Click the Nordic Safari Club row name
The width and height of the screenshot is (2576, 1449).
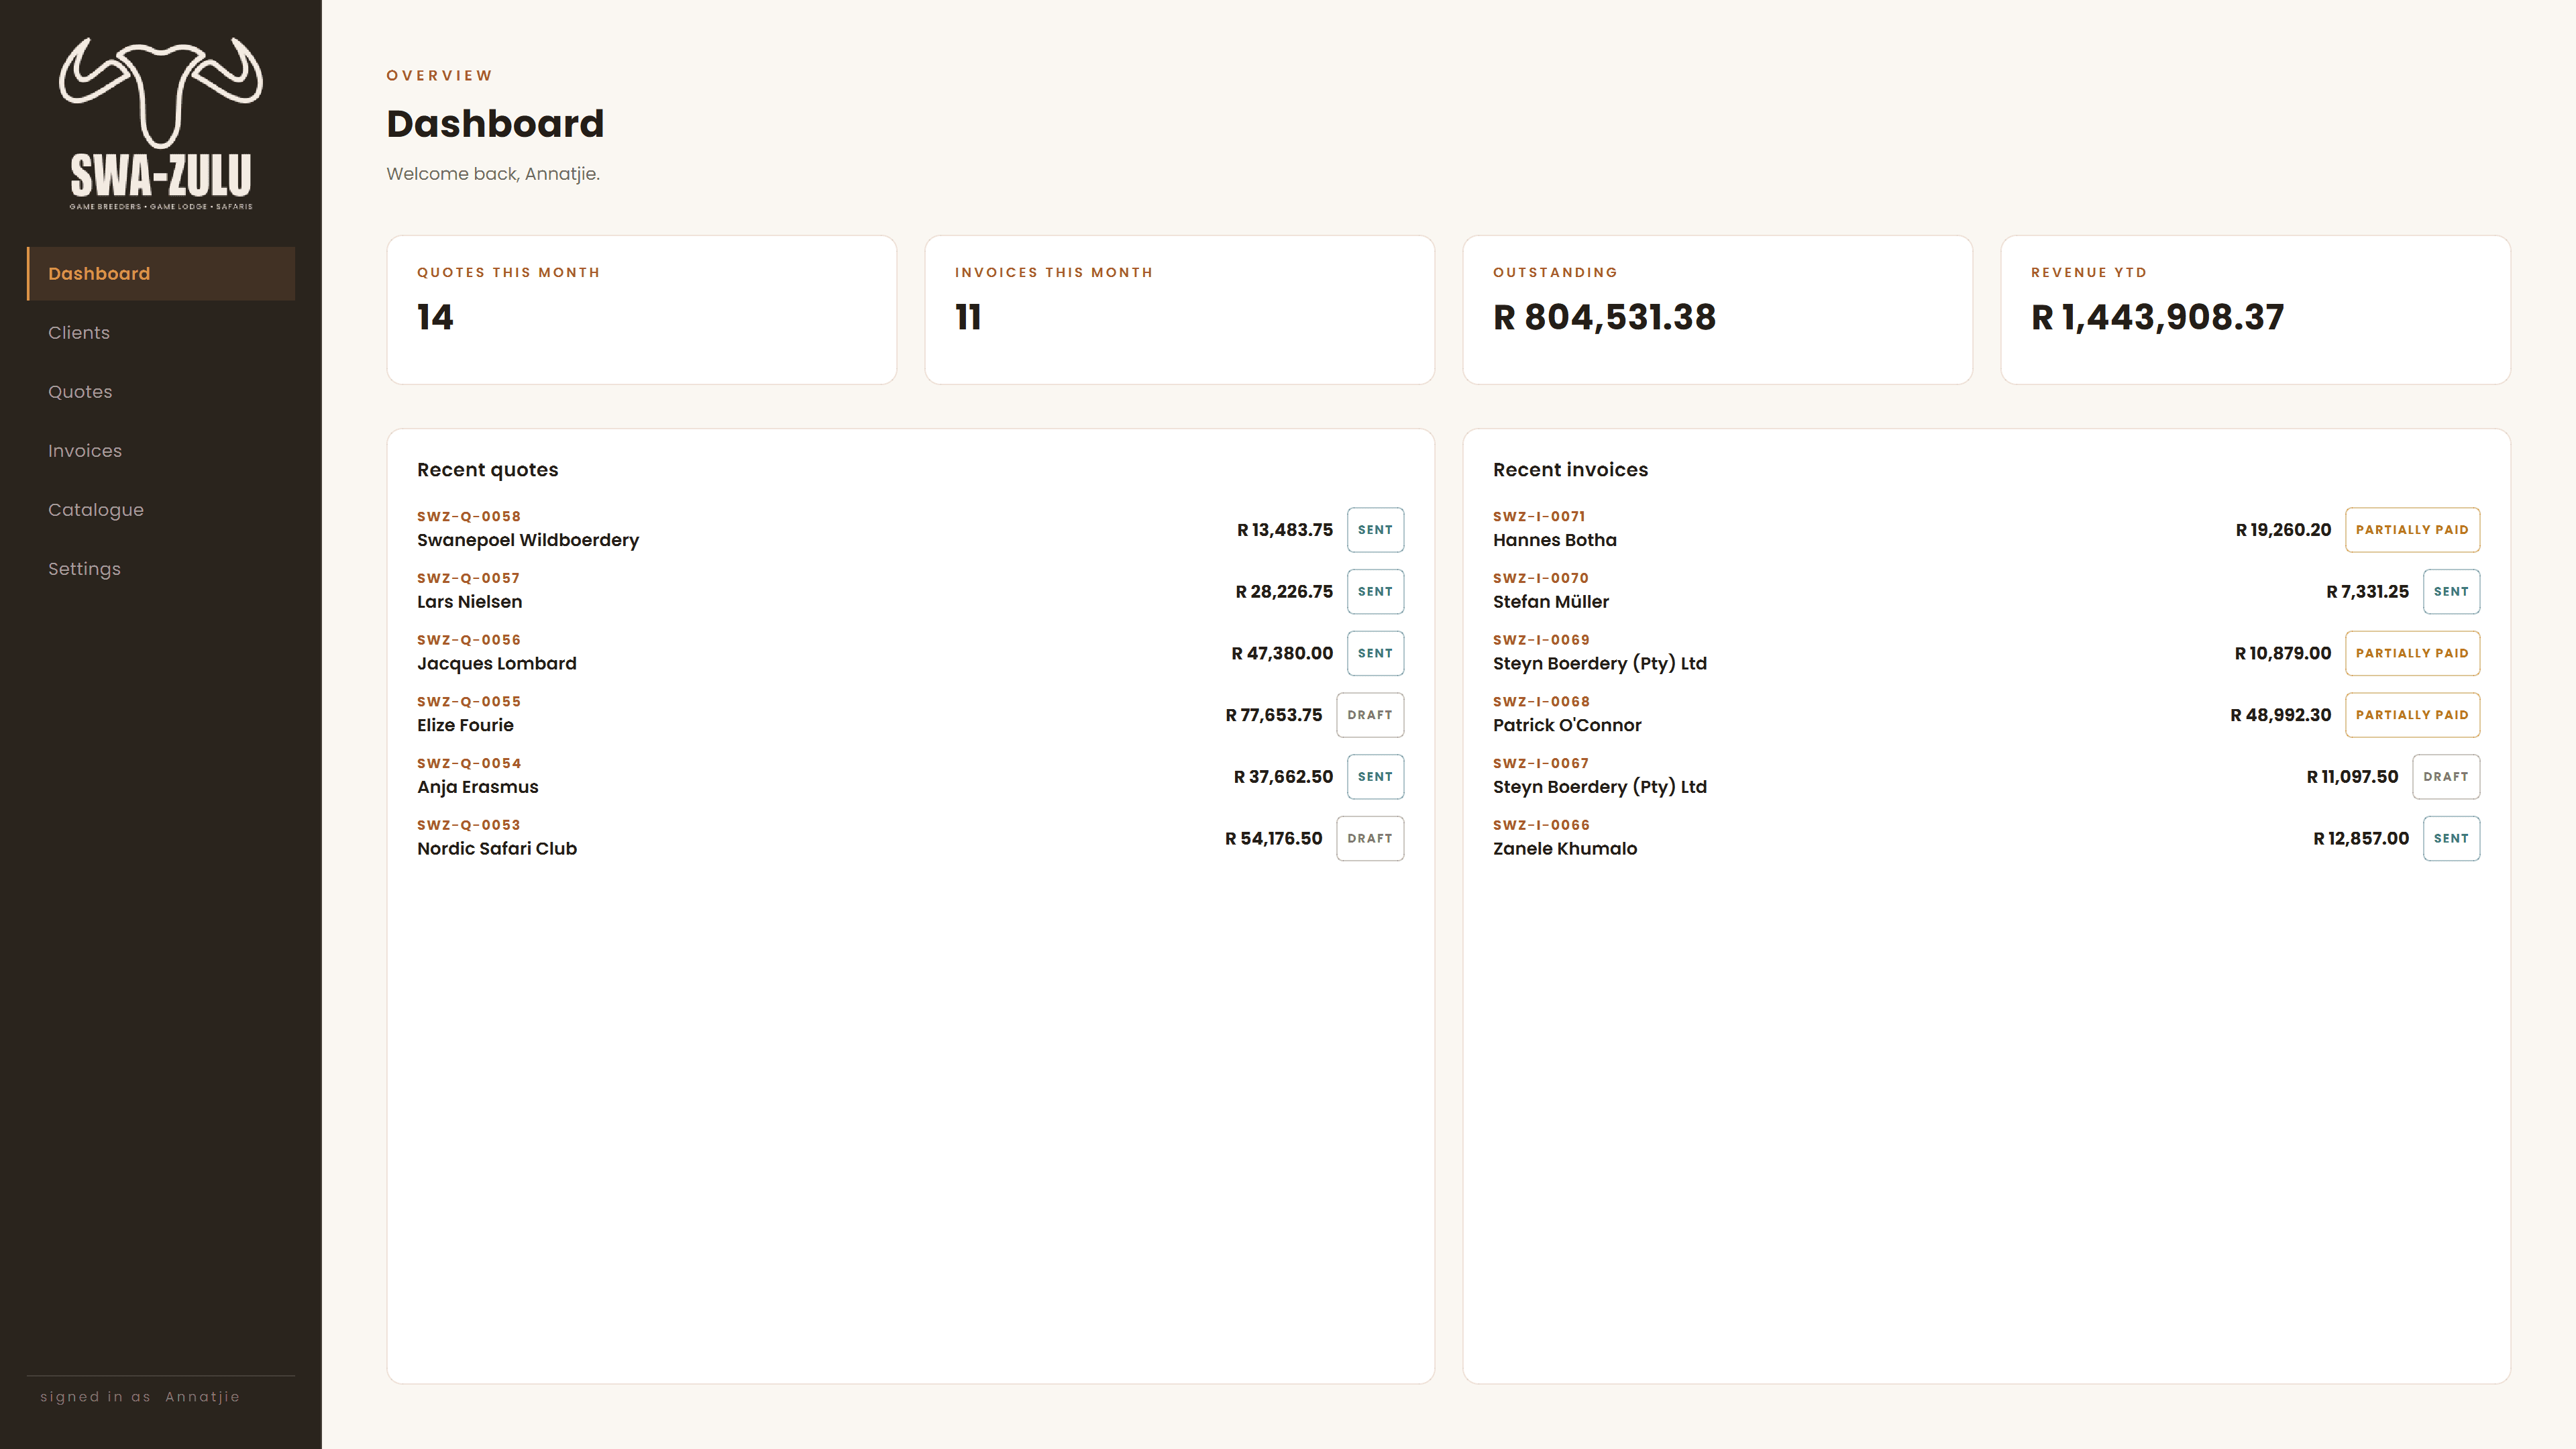pyautogui.click(x=497, y=849)
